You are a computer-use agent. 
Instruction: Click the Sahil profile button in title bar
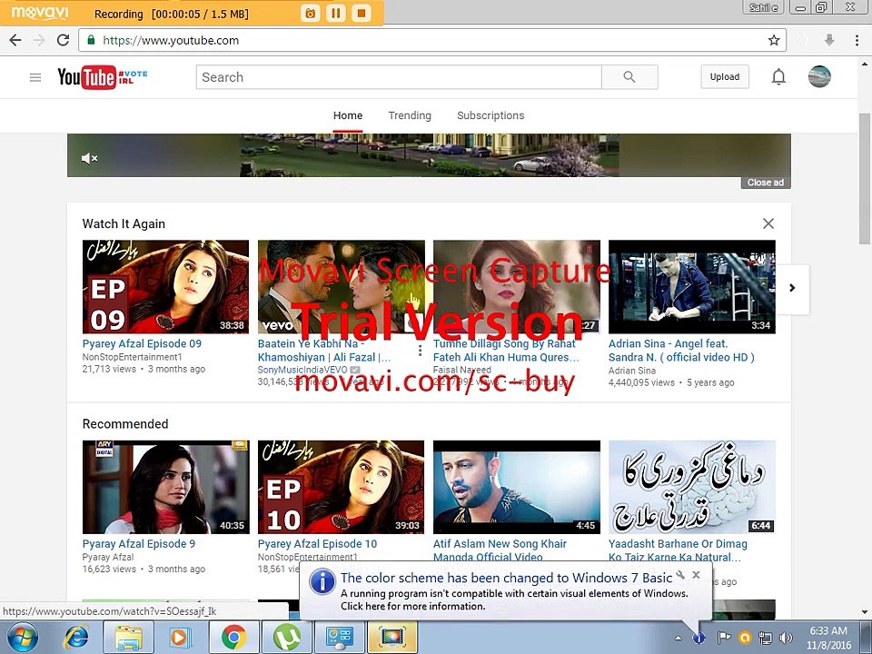click(764, 7)
